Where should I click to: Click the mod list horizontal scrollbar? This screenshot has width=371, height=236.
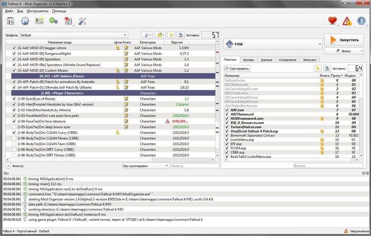click(110, 160)
